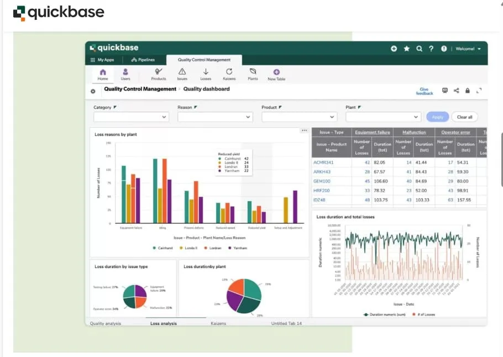The width and height of the screenshot is (503, 357).
Task: Click the Give feedback link
Action: [x=424, y=91]
